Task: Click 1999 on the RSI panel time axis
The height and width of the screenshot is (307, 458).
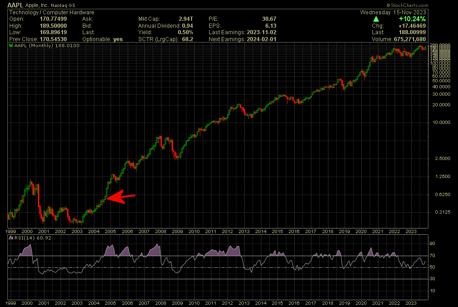Action: 11,303
